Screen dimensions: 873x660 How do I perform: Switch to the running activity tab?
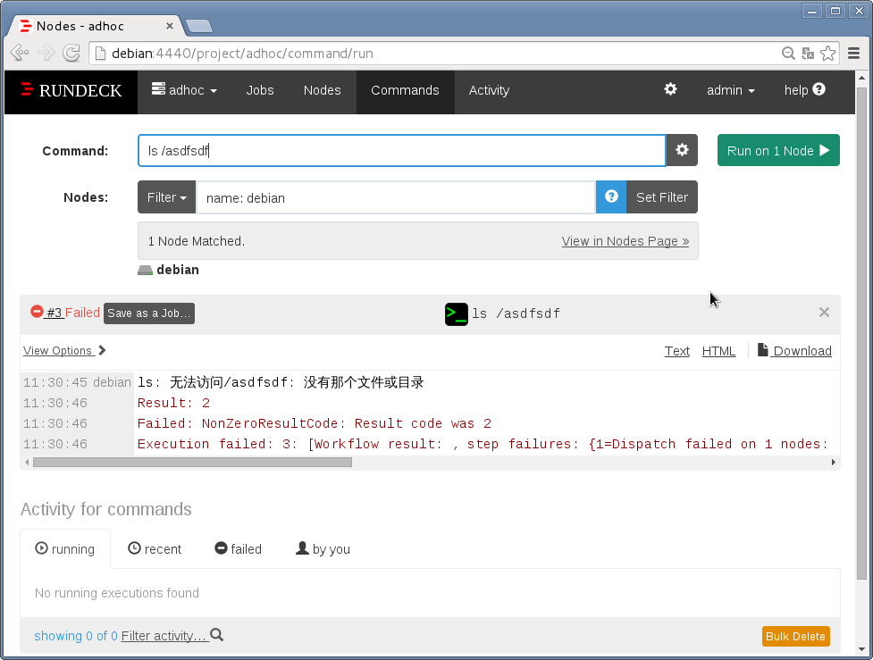click(x=65, y=549)
